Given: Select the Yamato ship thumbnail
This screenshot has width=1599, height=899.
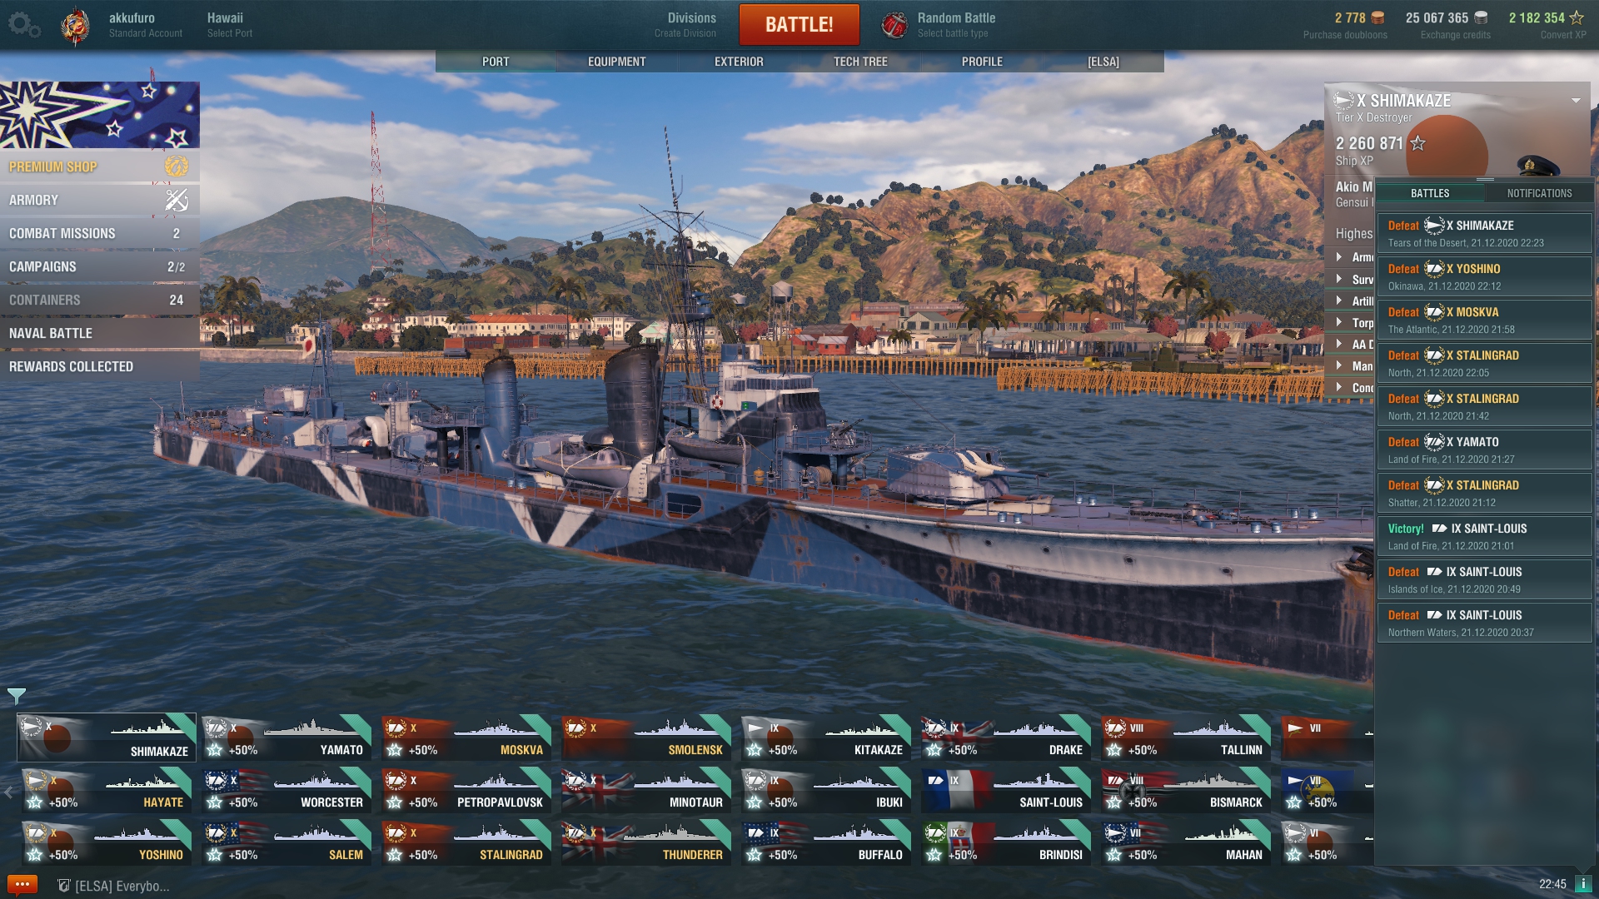Looking at the screenshot, I should [286, 738].
